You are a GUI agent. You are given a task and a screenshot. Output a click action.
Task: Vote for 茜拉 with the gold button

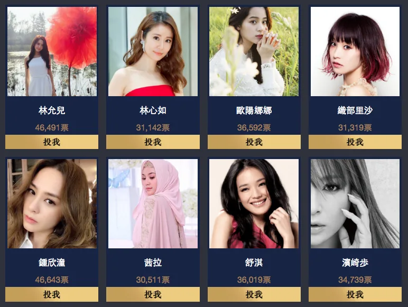pos(153,294)
